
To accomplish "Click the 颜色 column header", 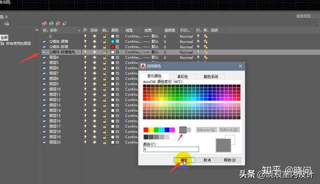I will click(115, 30).
